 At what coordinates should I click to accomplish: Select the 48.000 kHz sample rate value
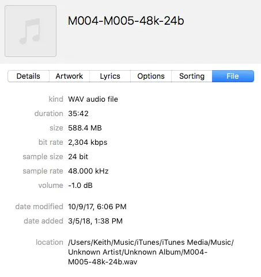pyautogui.click(x=88, y=171)
